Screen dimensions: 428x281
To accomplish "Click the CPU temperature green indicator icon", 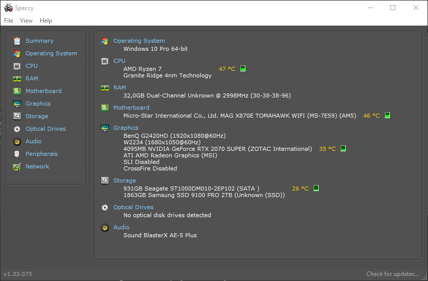I will [243, 68].
